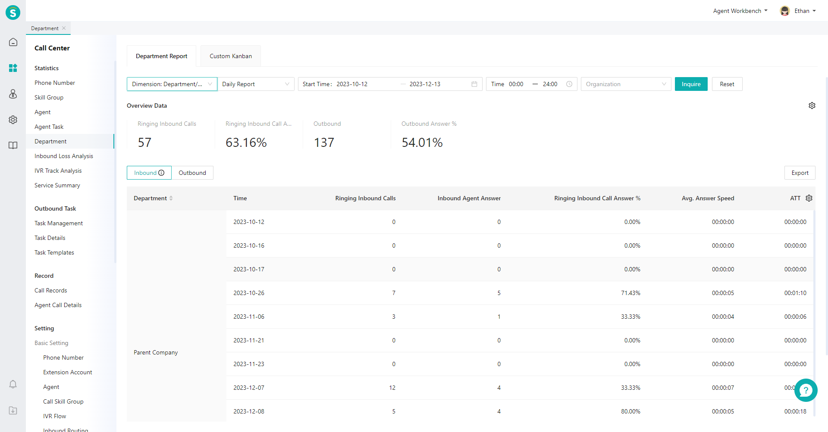Image resolution: width=828 pixels, height=432 pixels.
Task: Open Skill Group statistics
Action: pyautogui.click(x=49, y=97)
